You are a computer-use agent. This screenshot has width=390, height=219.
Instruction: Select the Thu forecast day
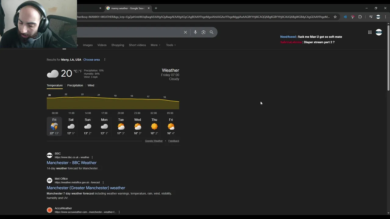point(154,127)
